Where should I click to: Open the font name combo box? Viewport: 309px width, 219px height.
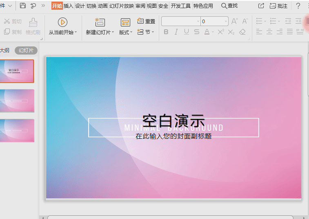pyautogui.click(x=181, y=21)
